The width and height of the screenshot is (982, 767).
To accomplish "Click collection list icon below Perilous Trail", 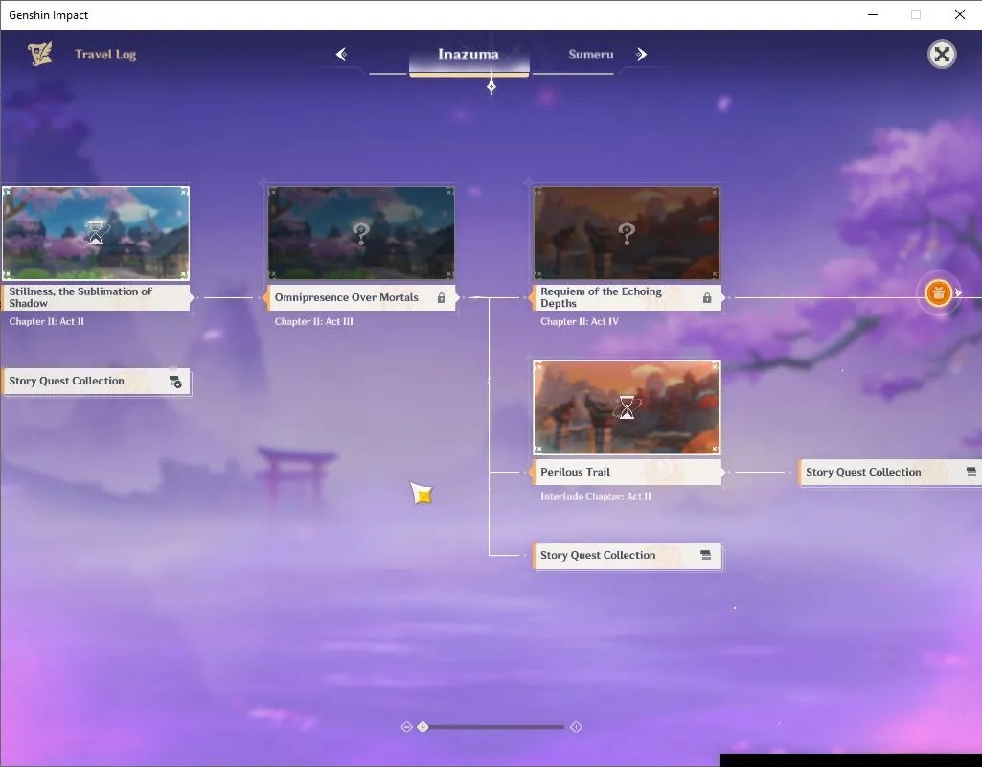I will tap(706, 555).
